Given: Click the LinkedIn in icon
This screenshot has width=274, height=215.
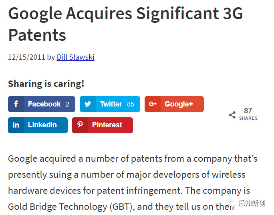Looking at the screenshot, I should tap(16, 125).
